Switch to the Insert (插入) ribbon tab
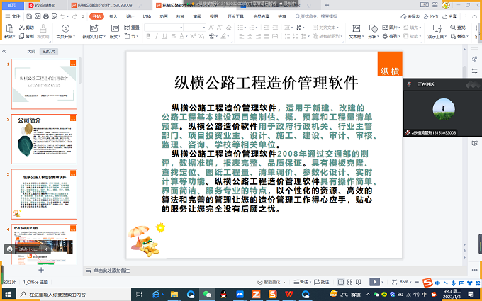 coord(113,15)
